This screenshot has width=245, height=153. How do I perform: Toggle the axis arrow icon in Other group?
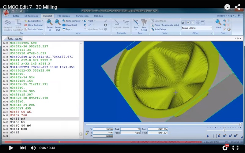pos(183,22)
